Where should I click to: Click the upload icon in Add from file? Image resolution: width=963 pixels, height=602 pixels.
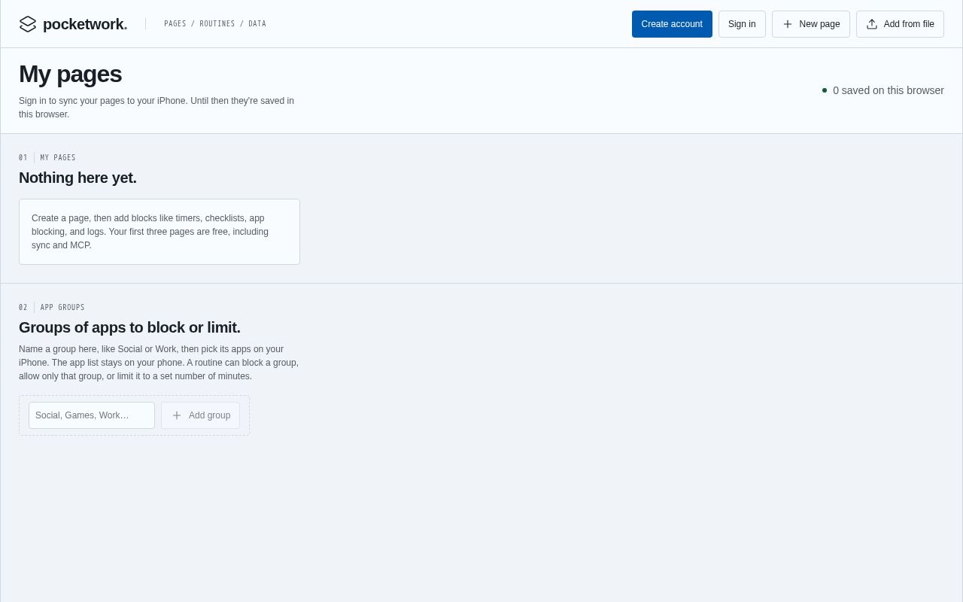[x=872, y=24]
